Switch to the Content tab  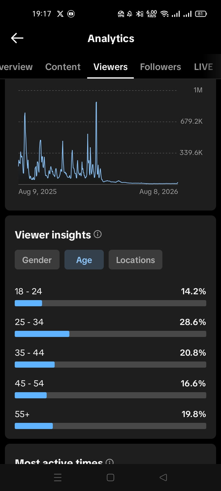click(63, 67)
